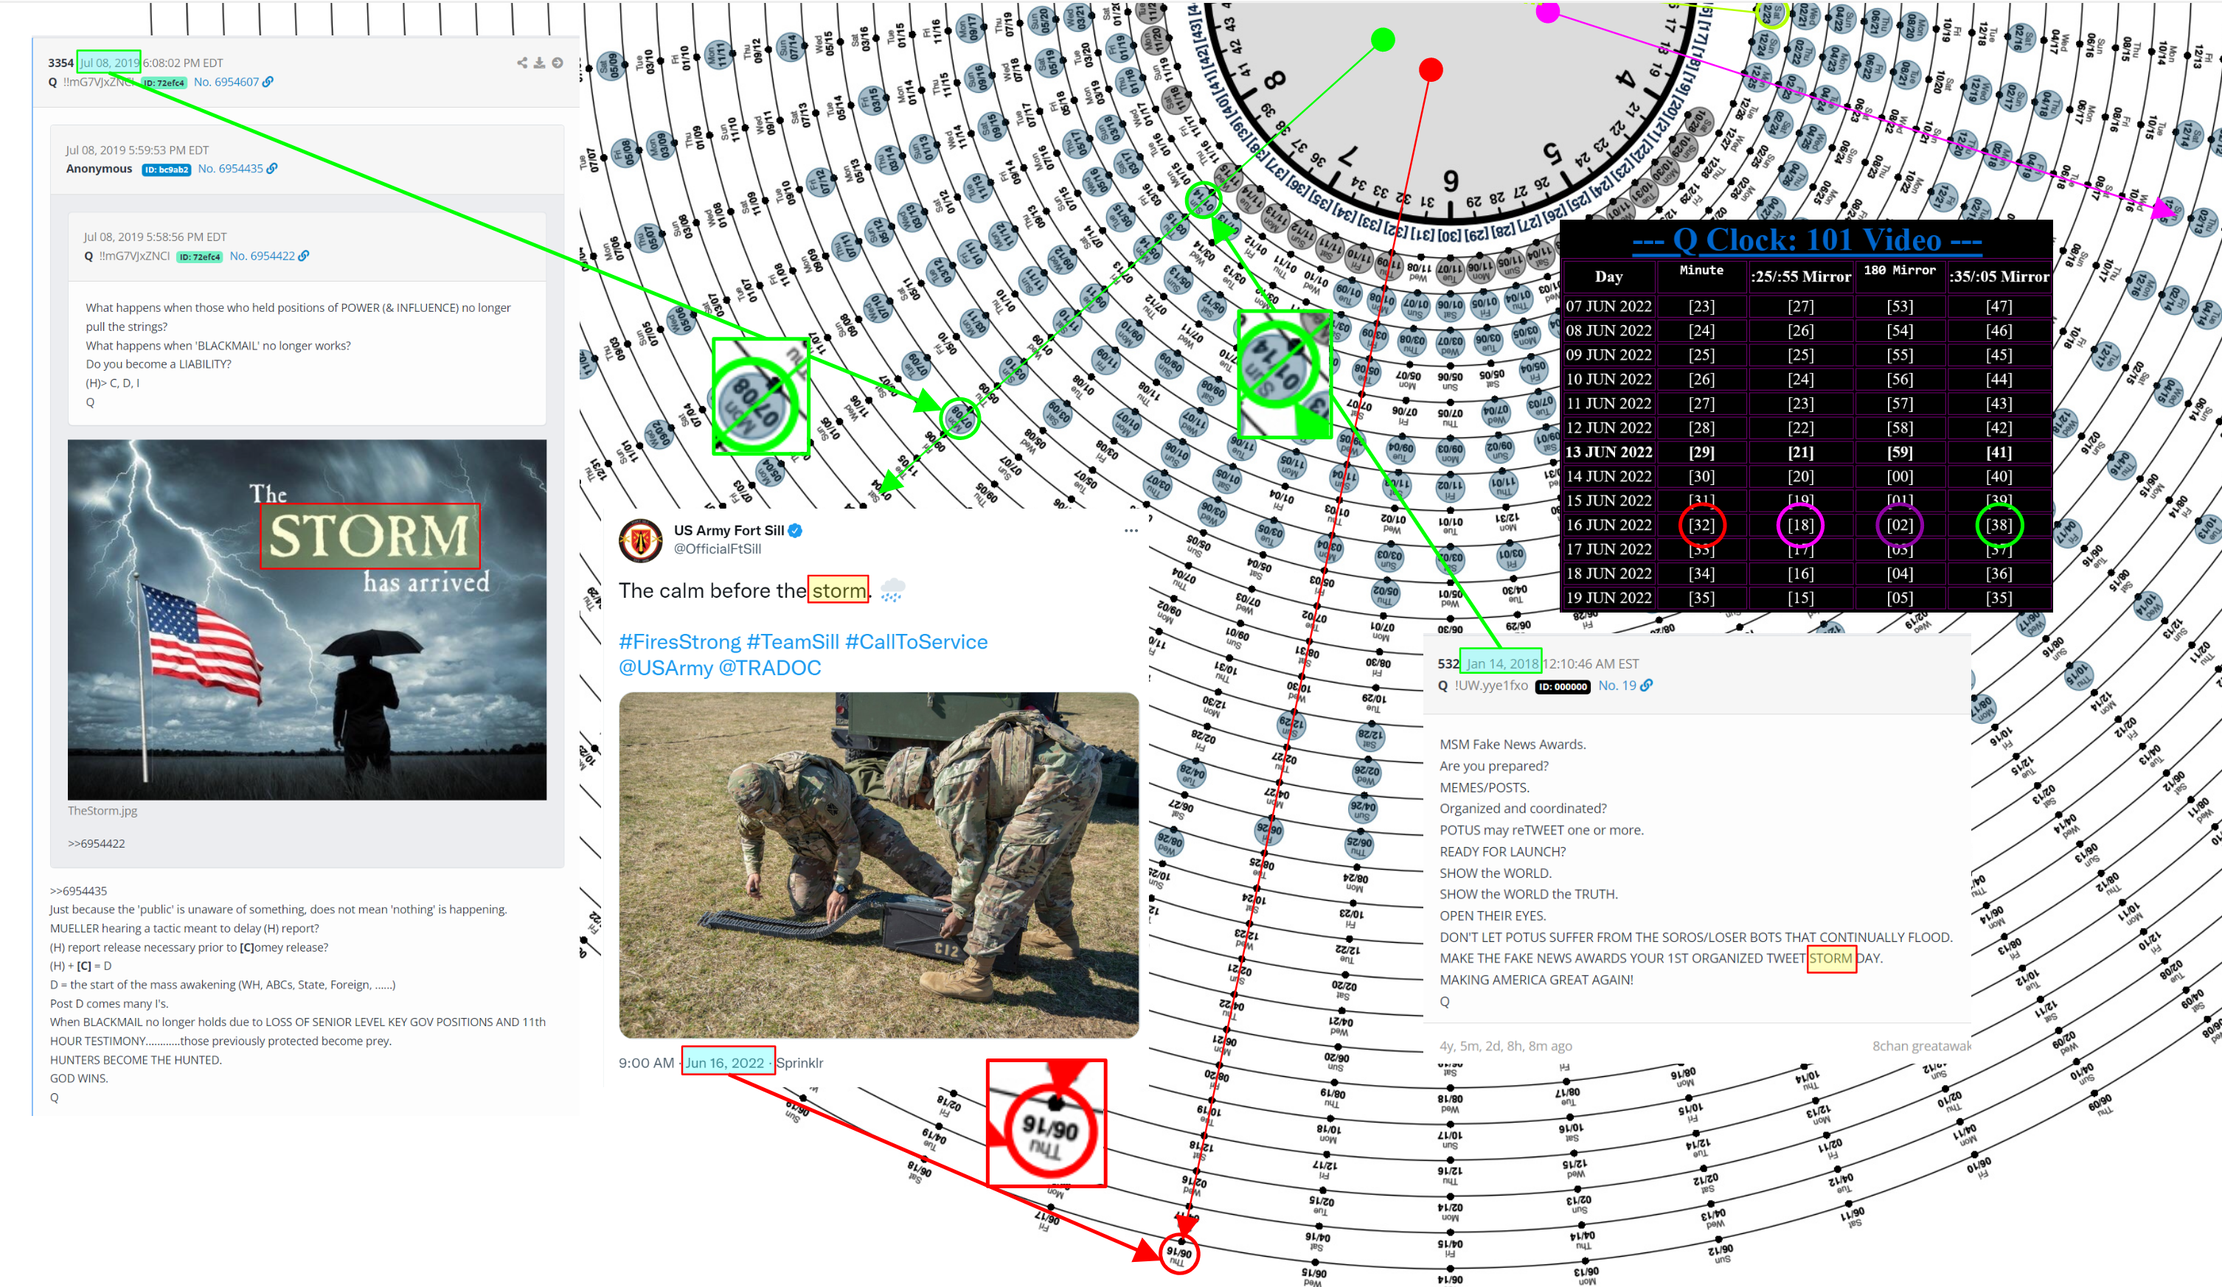The width and height of the screenshot is (2222, 1287).
Task: Open The Storm has arrived image
Action: 307,620
